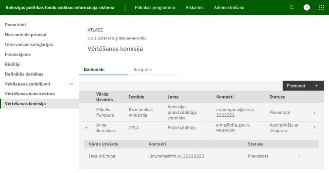Image resolution: width=329 pixels, height=173 pixels.
Task: Navigate to Finansējums section
Action: 18,54
